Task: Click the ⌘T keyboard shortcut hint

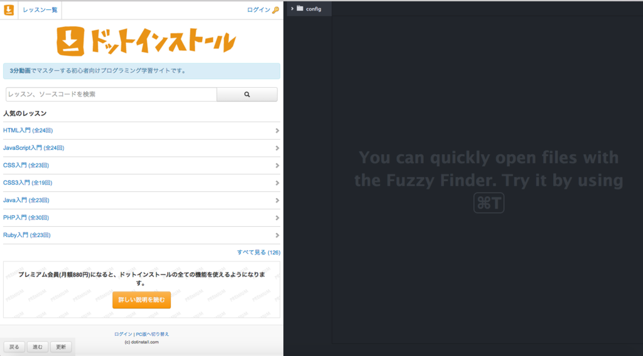Action: pos(489,203)
